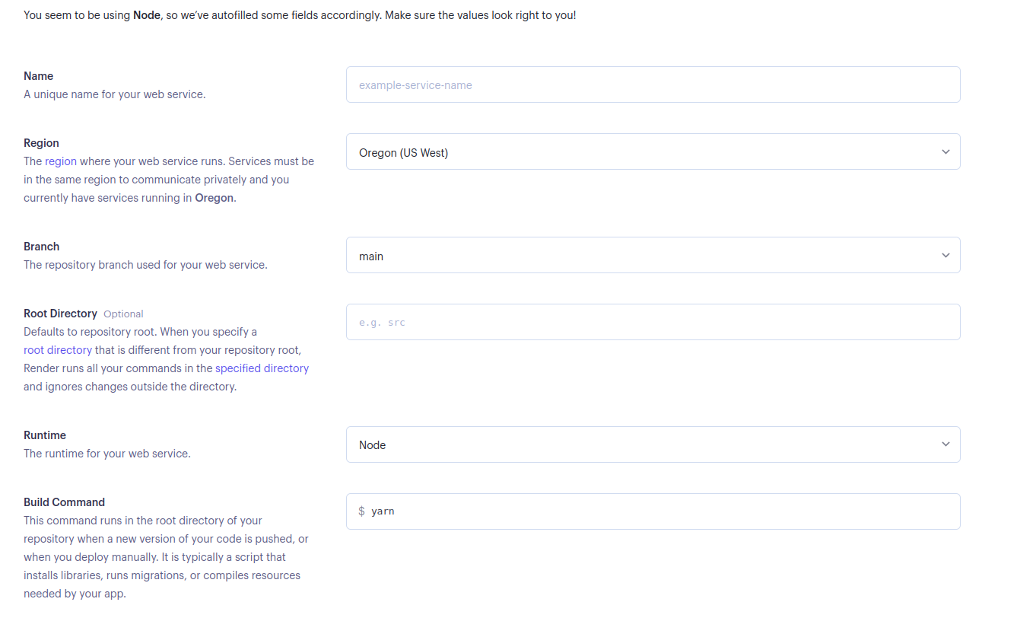Focus the Root Directory field with e.g. src
Image resolution: width=1017 pixels, height=618 pixels.
tap(653, 323)
